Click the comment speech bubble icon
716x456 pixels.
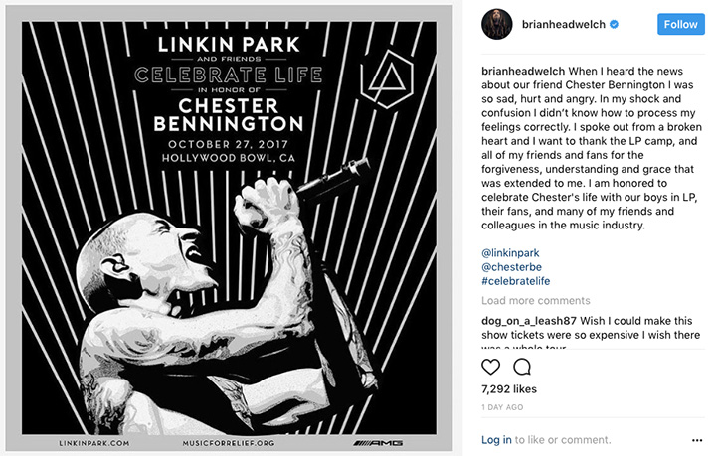click(x=522, y=367)
